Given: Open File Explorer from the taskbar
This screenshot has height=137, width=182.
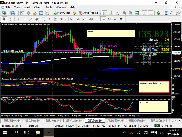Looking at the screenshot, I should point(38,133).
